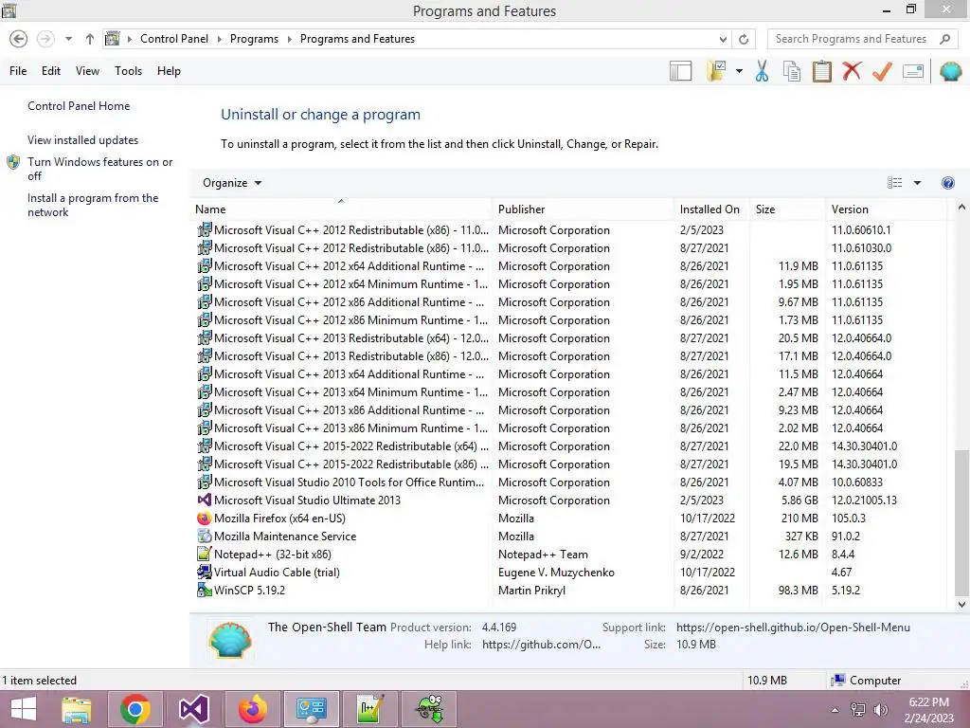Click the taskbar clock showing 6:22 PM
970x728 pixels.
[928, 710]
